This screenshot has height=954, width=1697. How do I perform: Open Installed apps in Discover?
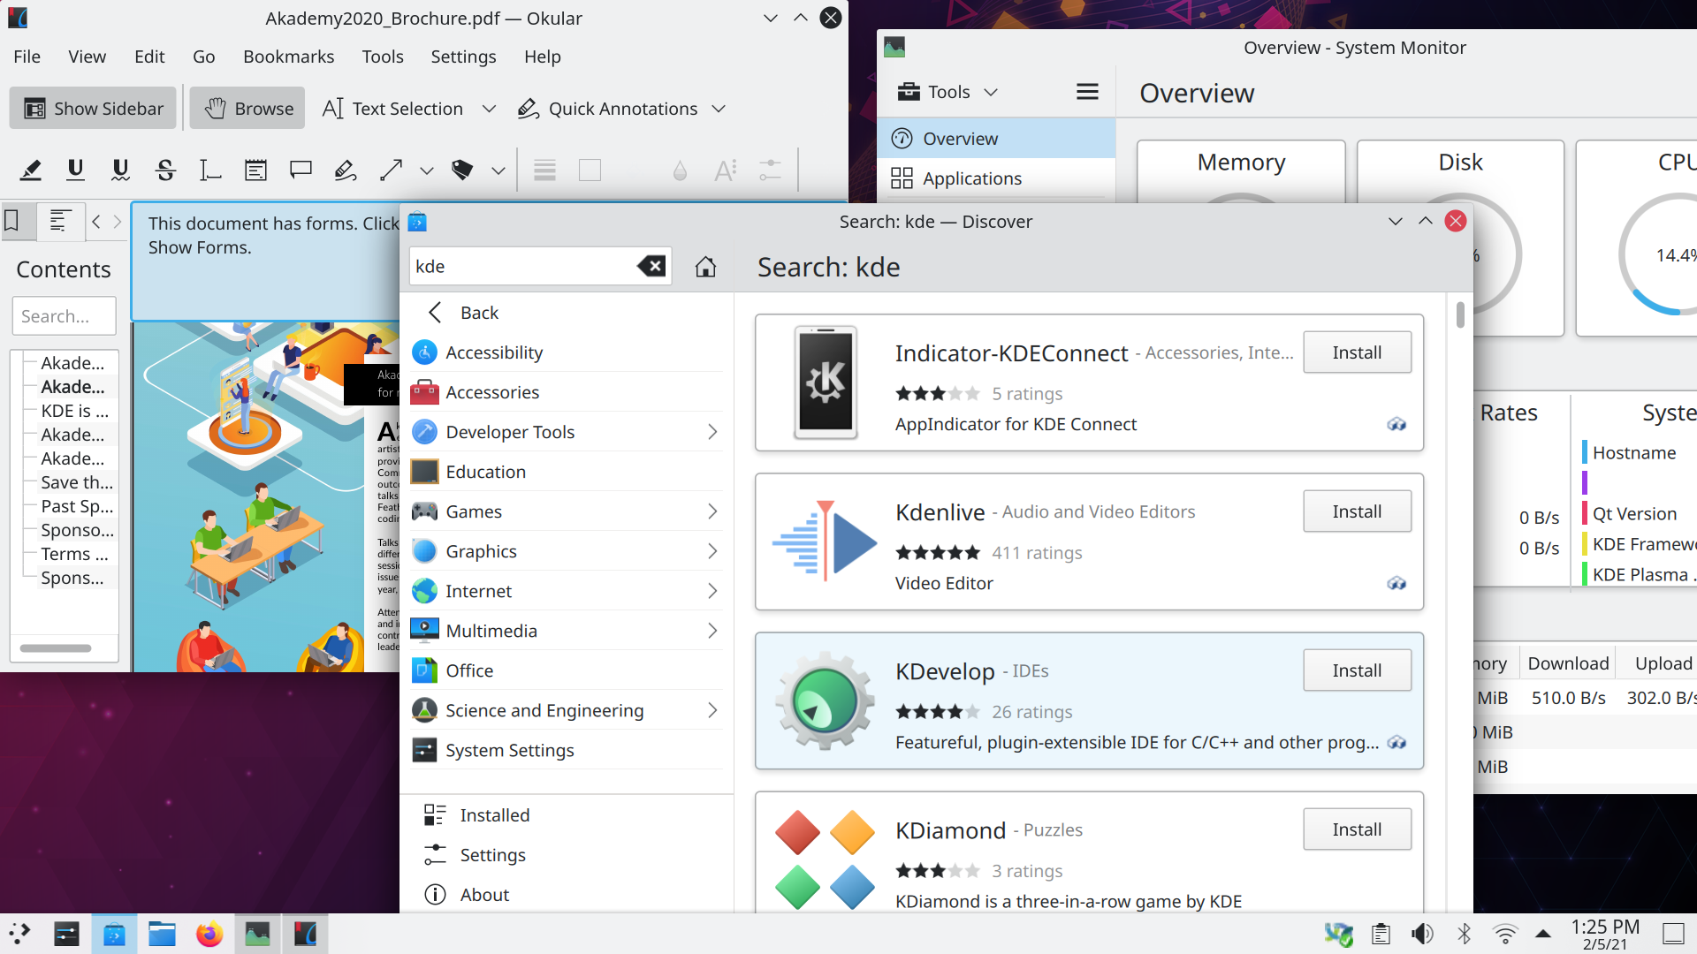pos(567,815)
